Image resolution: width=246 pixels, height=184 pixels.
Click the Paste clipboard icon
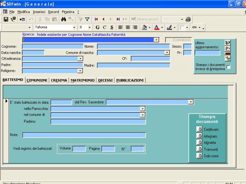(x=54, y=19)
